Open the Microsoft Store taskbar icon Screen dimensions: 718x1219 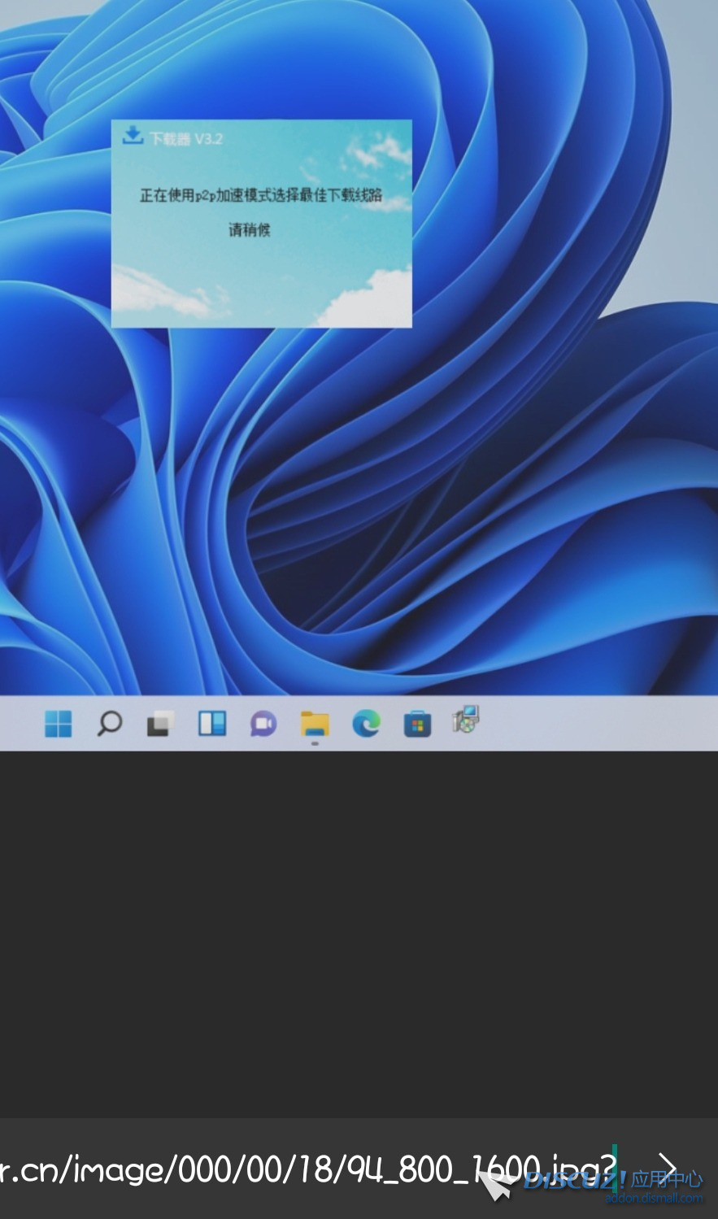coord(417,723)
